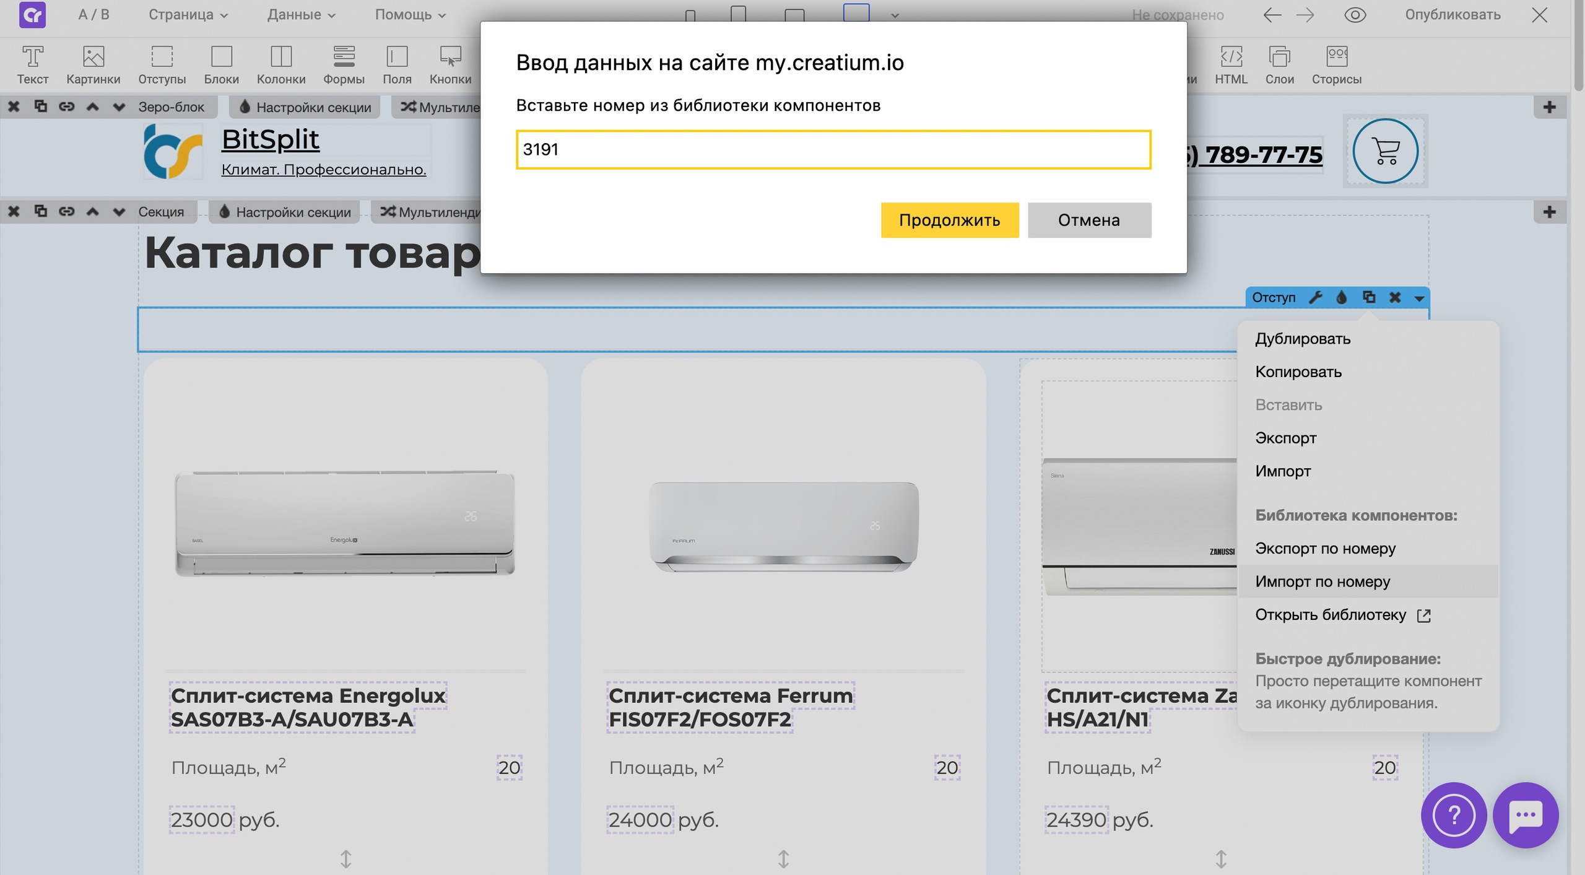
Task: Expand the Данные dropdown menu
Action: click(302, 15)
